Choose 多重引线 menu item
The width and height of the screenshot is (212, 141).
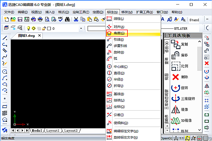[133, 46]
